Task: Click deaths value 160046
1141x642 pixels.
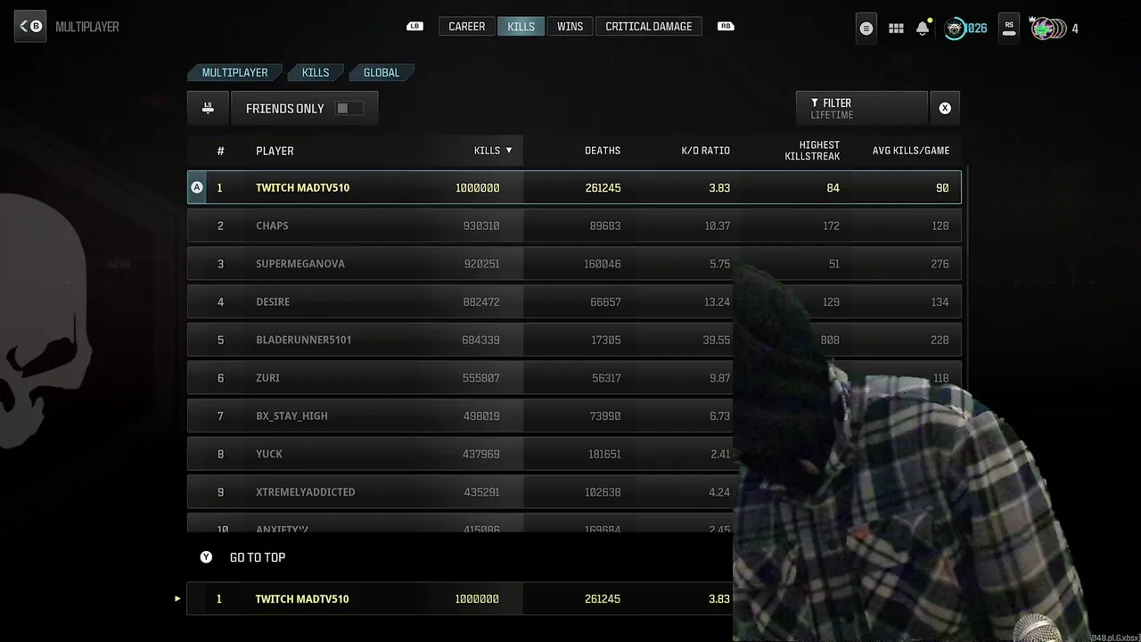Action: (603, 264)
